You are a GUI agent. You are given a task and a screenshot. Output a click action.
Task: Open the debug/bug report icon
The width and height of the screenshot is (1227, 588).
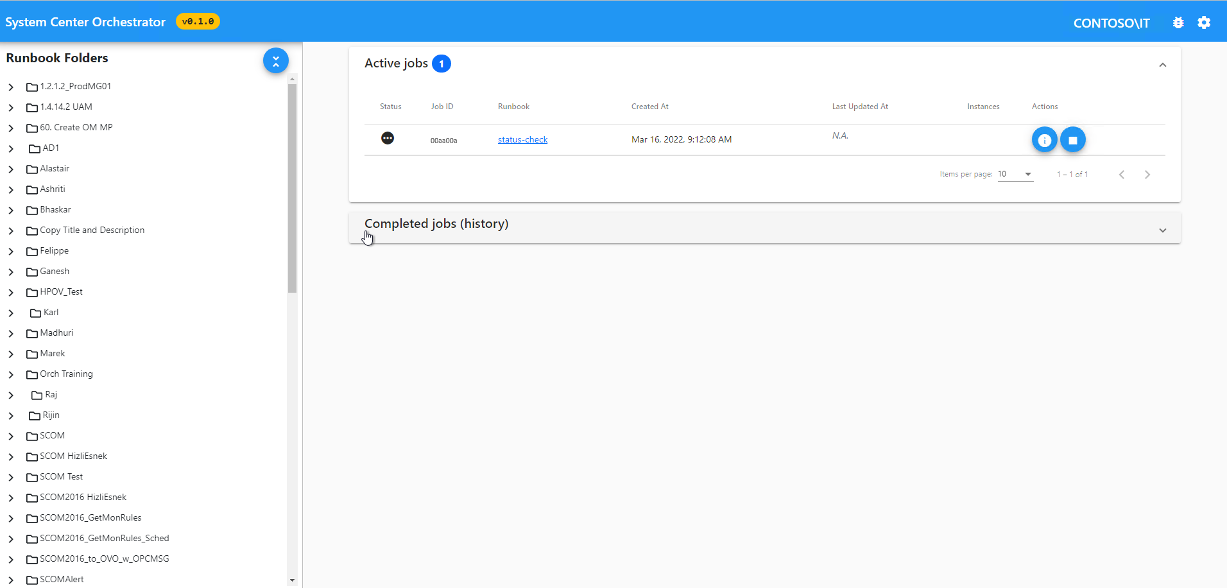(x=1178, y=22)
